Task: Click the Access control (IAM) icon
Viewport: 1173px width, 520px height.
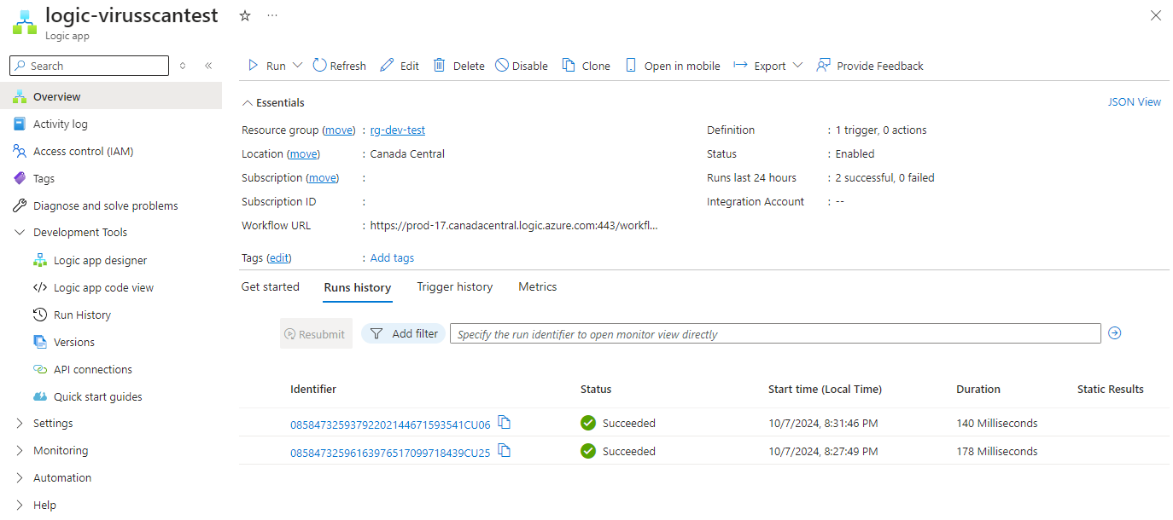Action: tap(20, 151)
